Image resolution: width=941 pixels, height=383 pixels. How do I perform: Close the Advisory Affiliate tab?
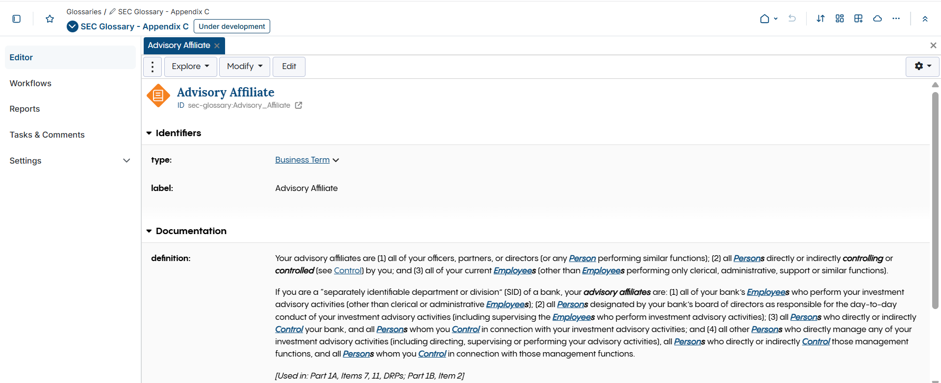pyautogui.click(x=217, y=46)
